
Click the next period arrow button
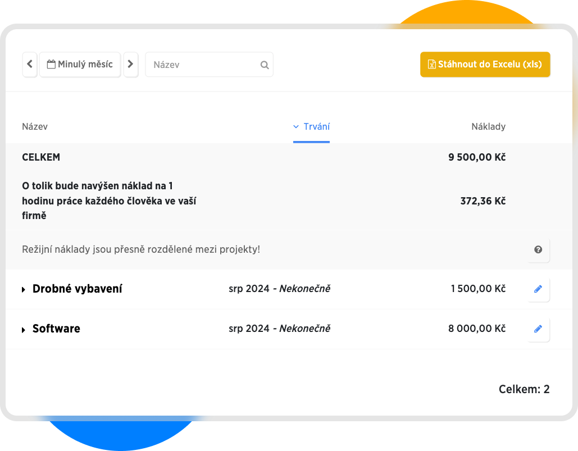[130, 65]
